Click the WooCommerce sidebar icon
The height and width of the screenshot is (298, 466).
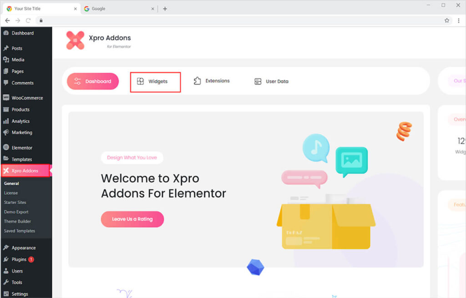(6, 98)
